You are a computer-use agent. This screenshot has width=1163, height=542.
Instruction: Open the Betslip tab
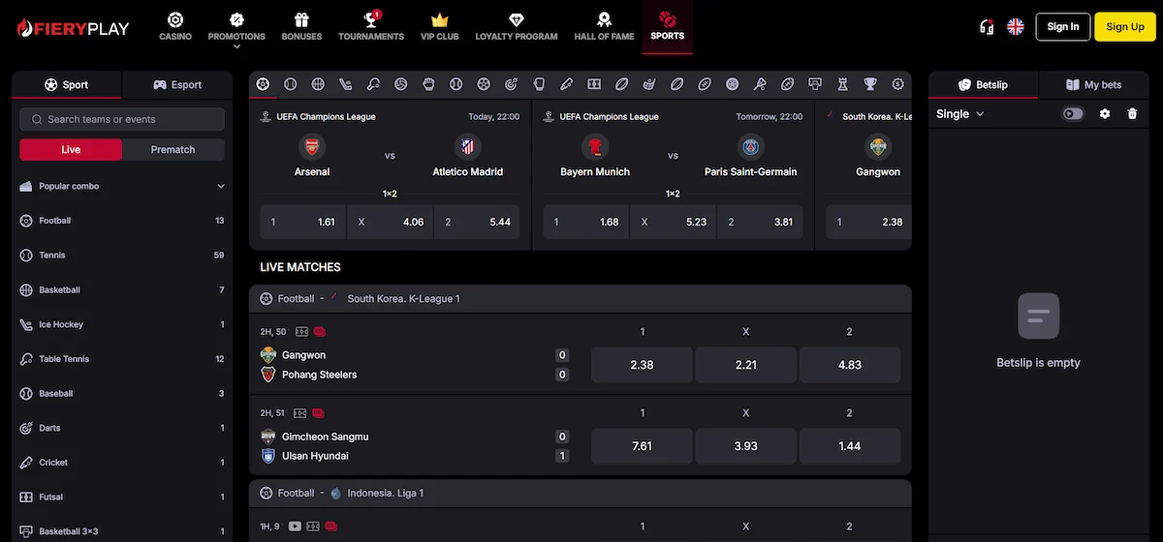click(983, 84)
